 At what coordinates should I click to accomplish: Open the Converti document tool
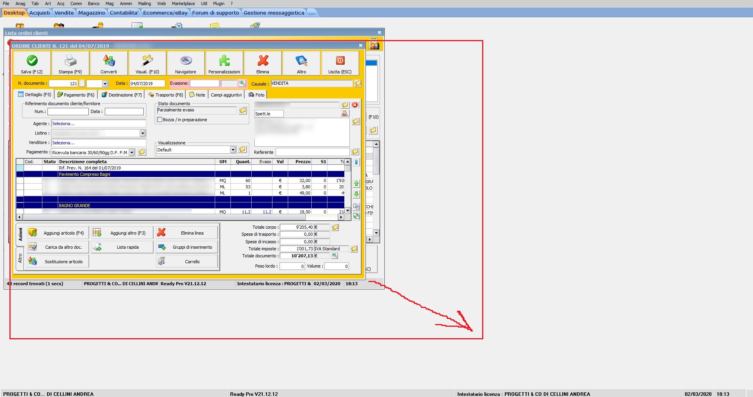pos(109,63)
